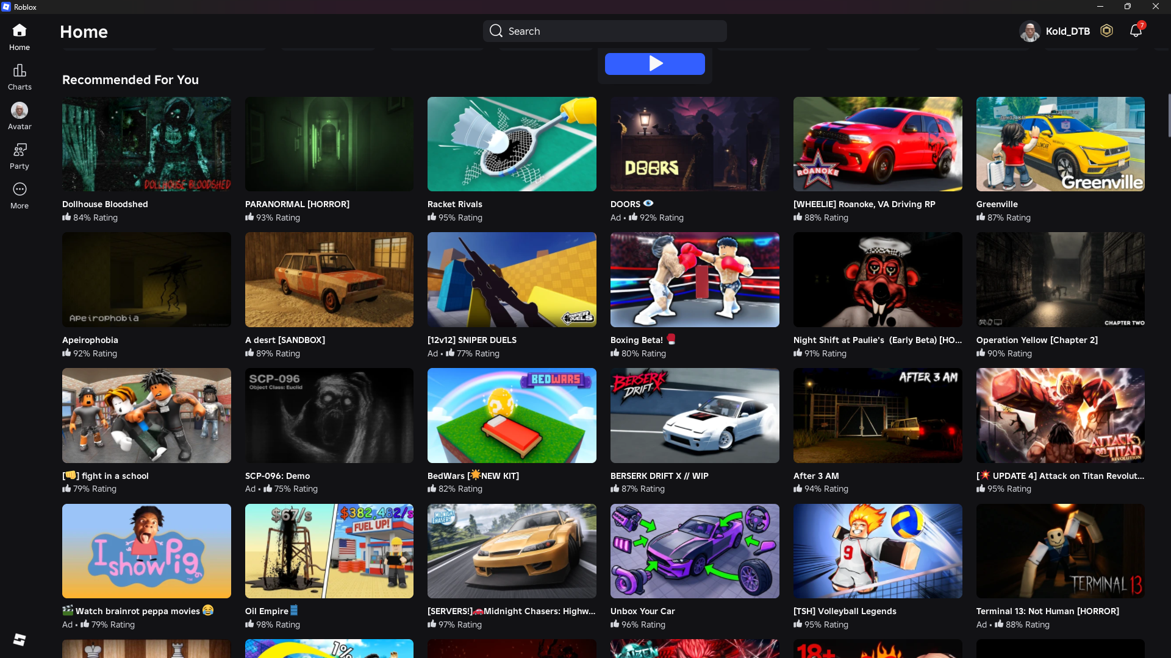Open the Midnight Chasers game thumbnail

[x=512, y=551]
